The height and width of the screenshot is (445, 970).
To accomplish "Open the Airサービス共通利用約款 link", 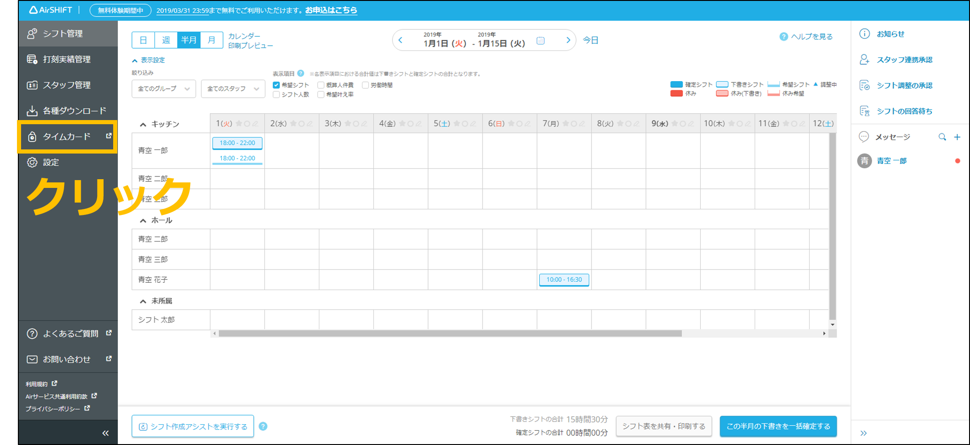I will tap(61, 396).
